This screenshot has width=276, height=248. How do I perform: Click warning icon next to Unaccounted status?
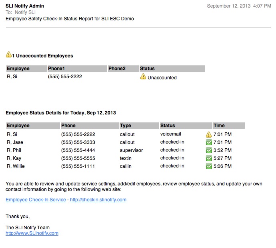pyautogui.click(x=143, y=77)
